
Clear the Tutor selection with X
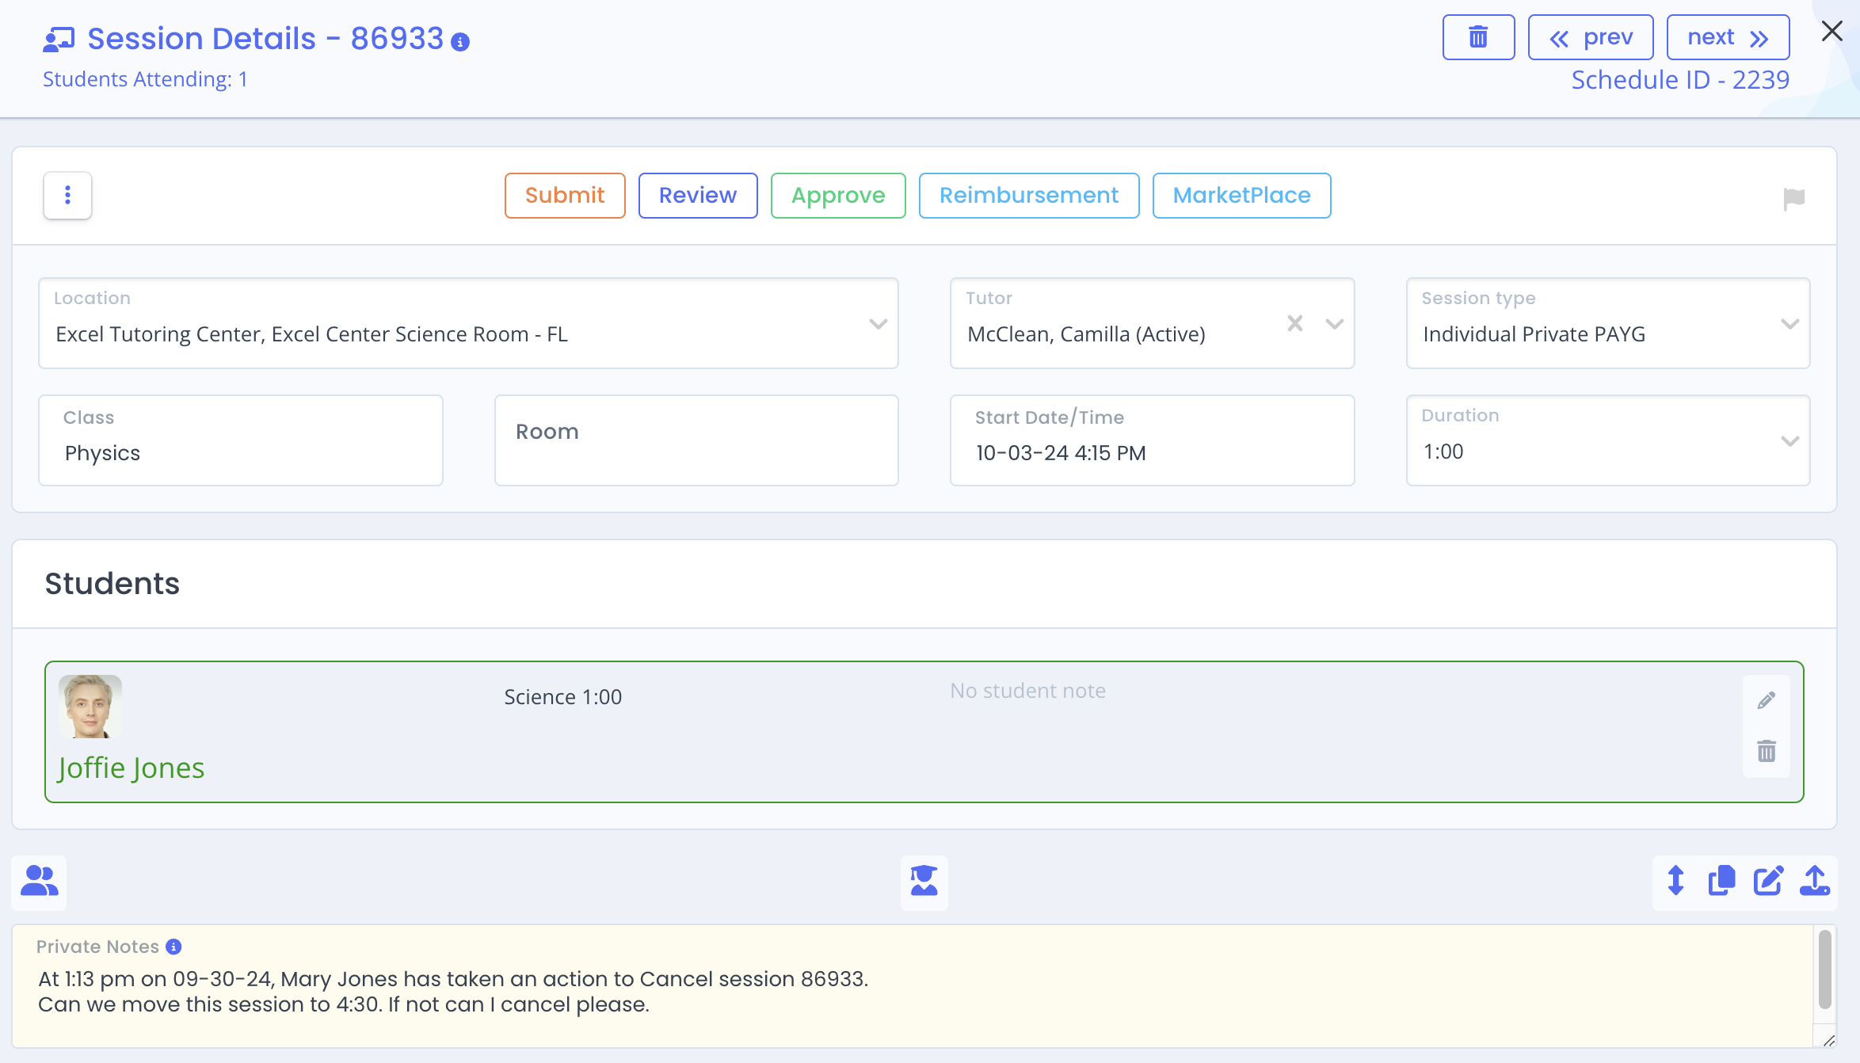coord(1295,323)
